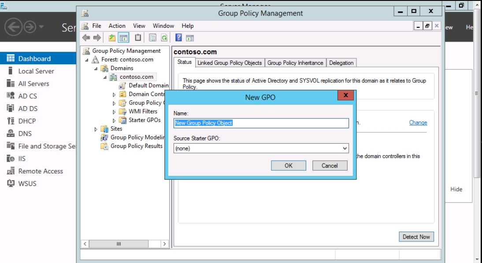Click the GPO Name input field
This screenshot has width=482, height=263.
click(x=261, y=123)
